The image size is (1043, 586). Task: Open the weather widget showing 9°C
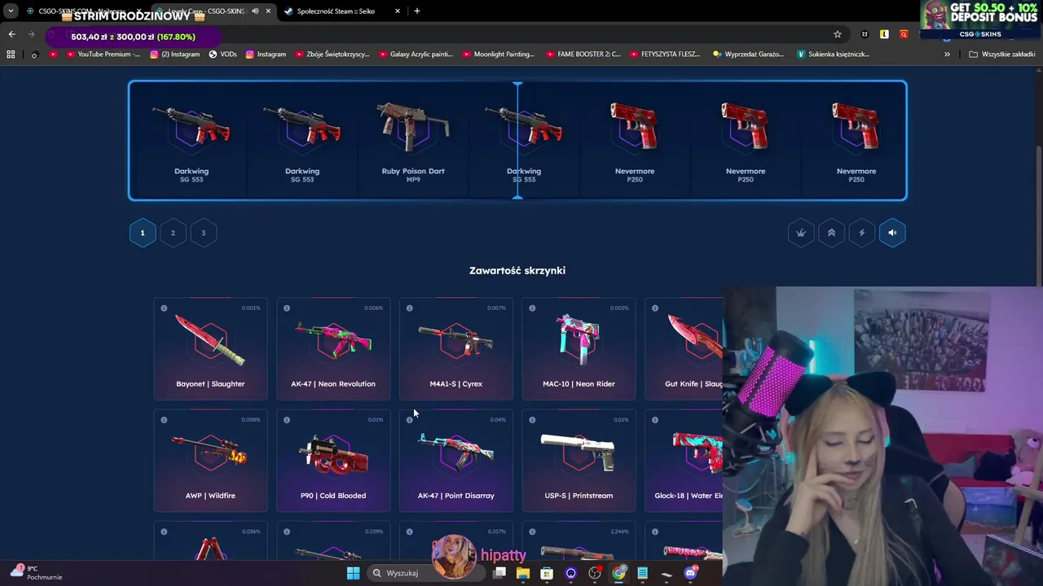click(37, 572)
